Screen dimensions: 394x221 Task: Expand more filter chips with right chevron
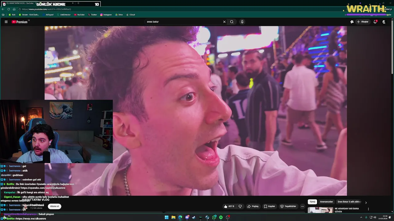click(366, 203)
